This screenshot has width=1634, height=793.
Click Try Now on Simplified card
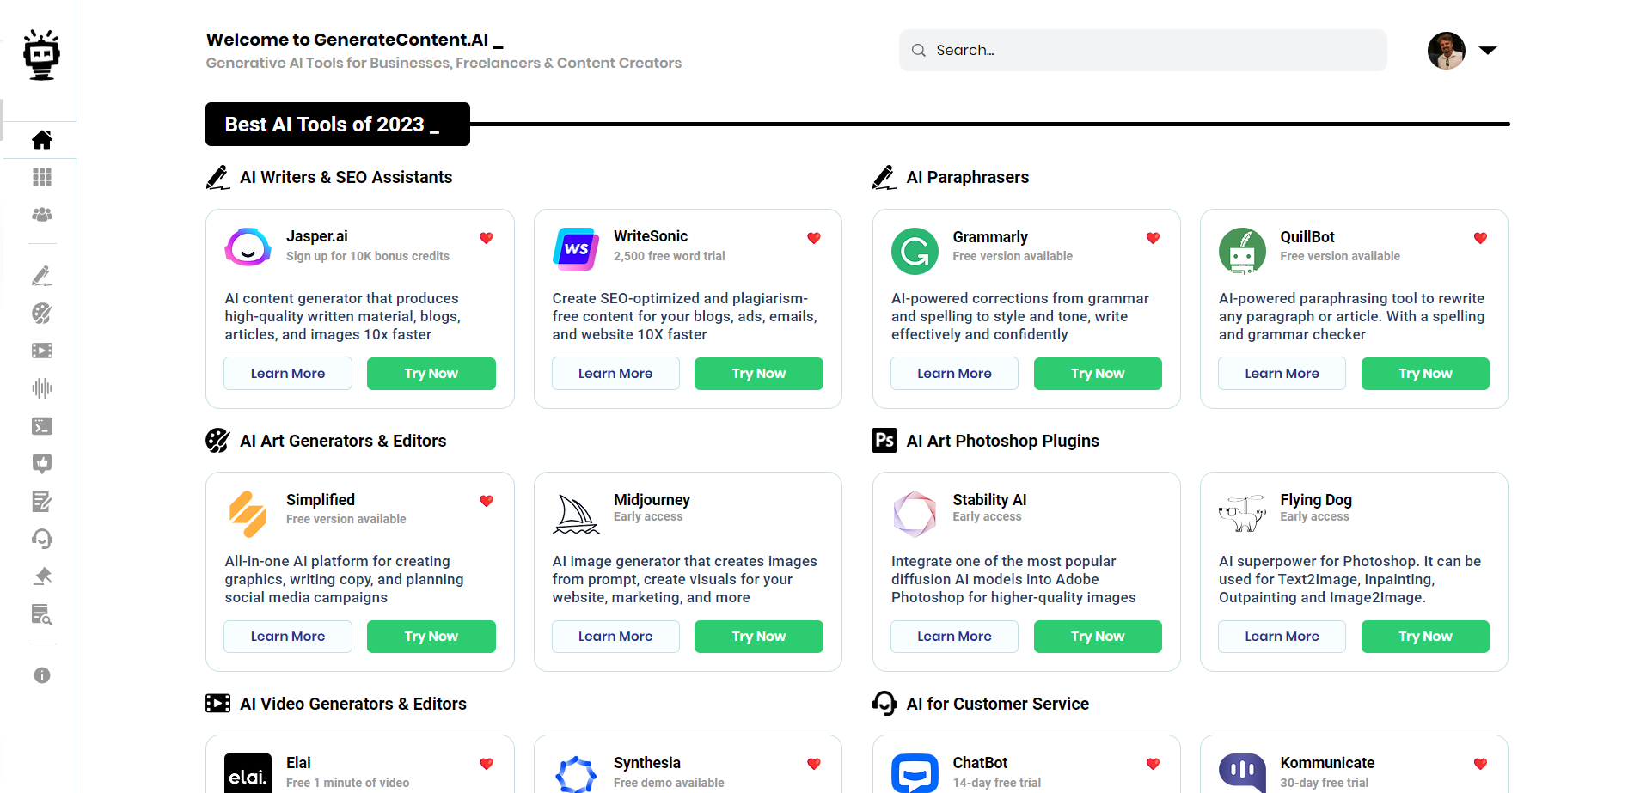coord(431,637)
